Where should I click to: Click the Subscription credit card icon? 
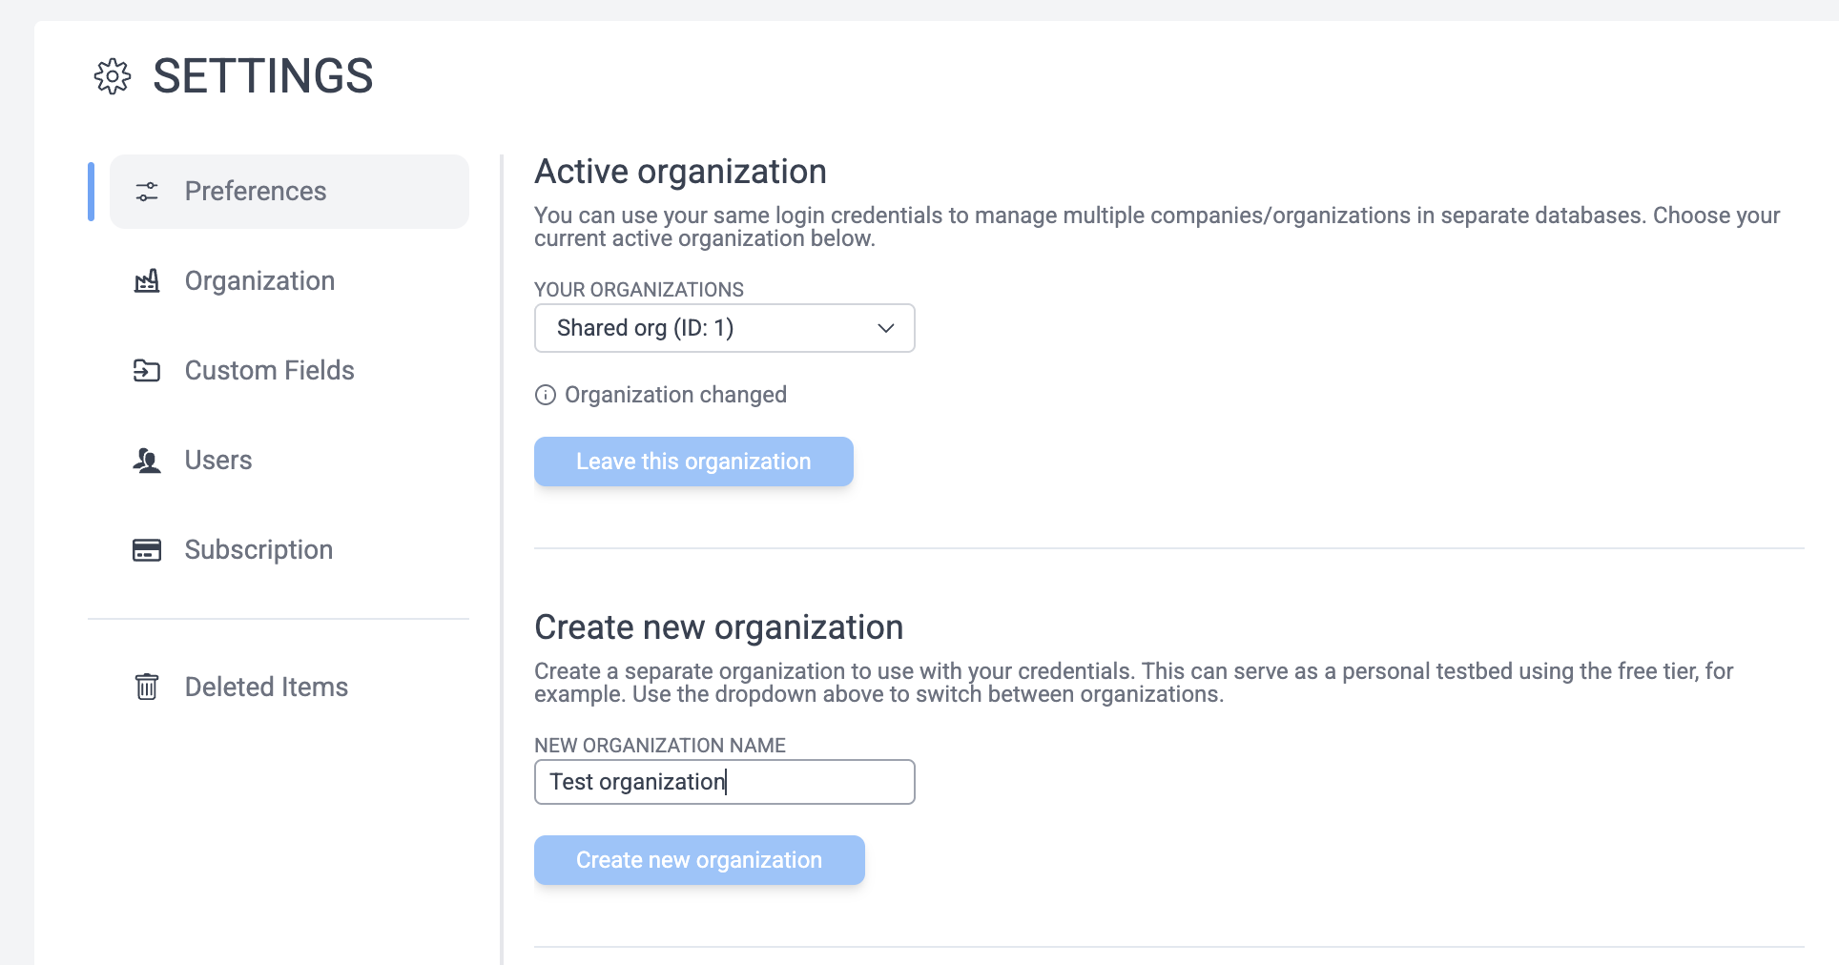[147, 550]
